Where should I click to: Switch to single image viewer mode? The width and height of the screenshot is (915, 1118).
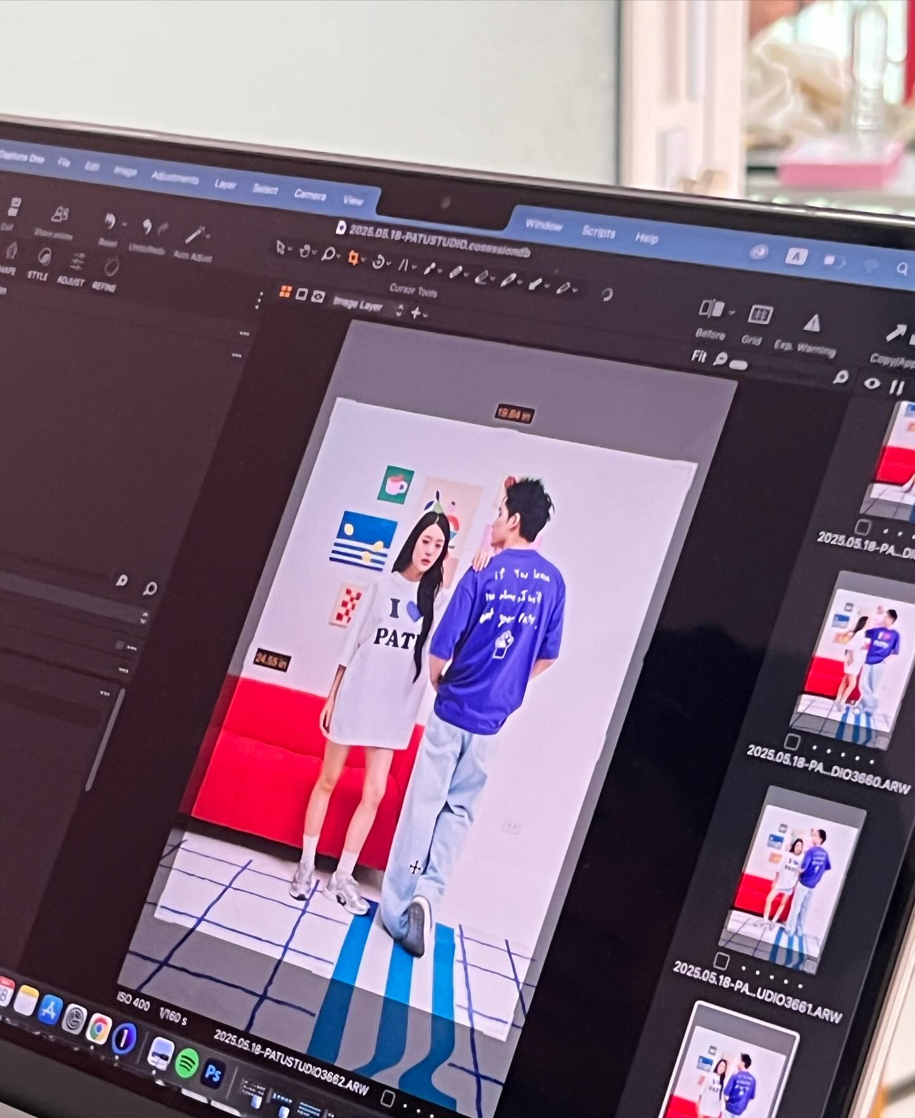tap(302, 294)
